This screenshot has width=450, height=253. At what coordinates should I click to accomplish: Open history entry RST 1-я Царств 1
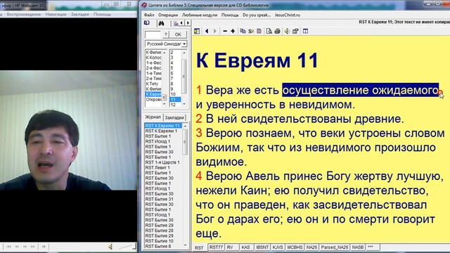(162, 162)
